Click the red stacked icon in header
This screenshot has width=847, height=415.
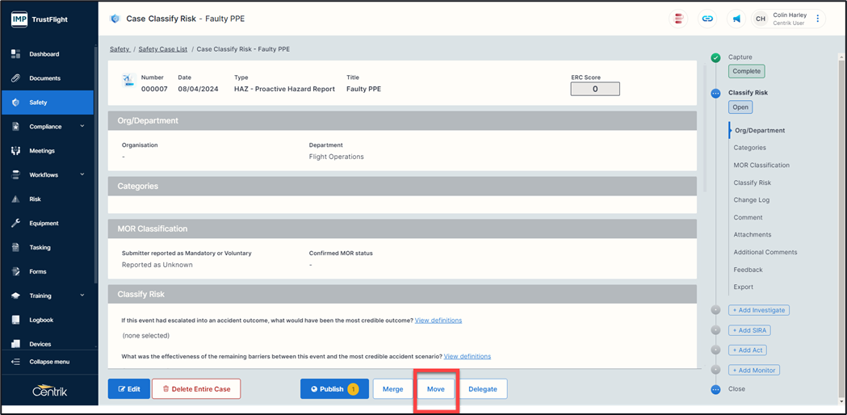tap(679, 19)
